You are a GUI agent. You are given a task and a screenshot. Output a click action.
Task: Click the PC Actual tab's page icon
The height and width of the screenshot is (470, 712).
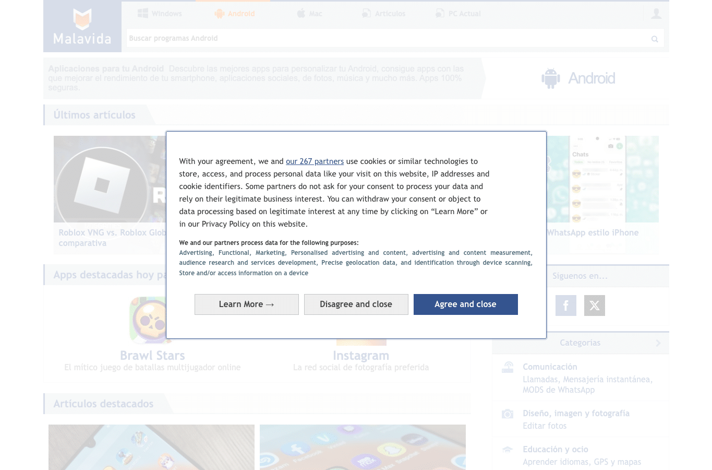pyautogui.click(x=440, y=14)
